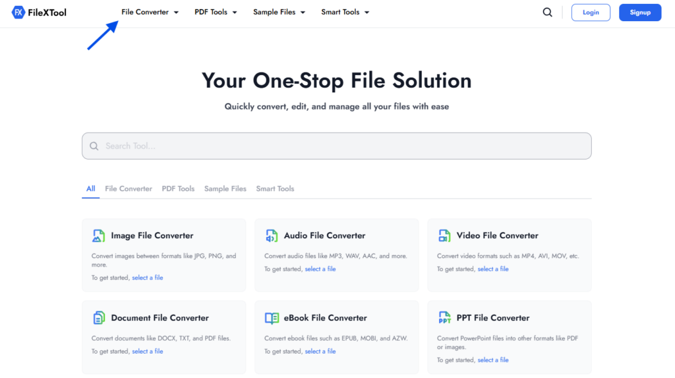The height and width of the screenshot is (378, 675).
Task: Click select a file under Audio File Converter
Action: pos(320,269)
